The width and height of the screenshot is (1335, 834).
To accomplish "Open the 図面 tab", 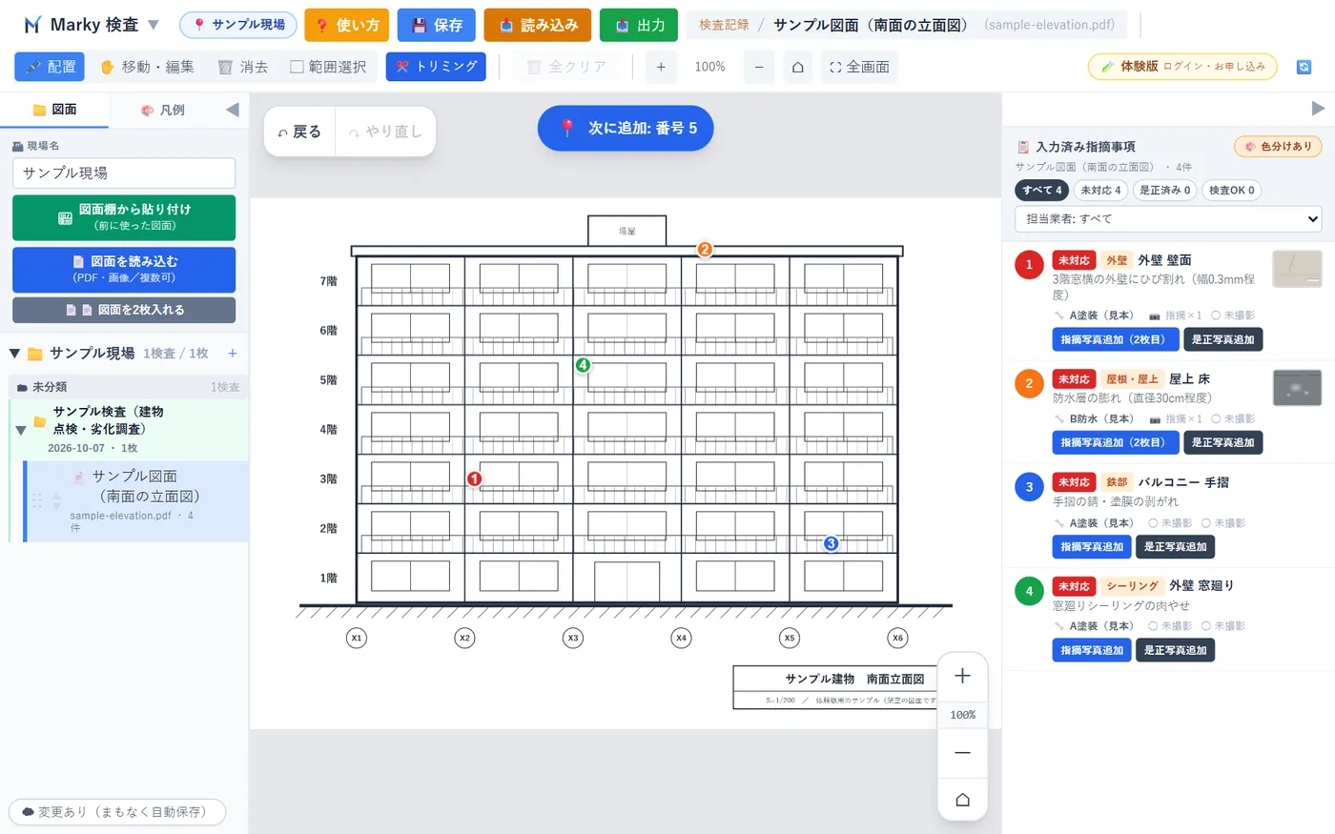I will (54, 110).
